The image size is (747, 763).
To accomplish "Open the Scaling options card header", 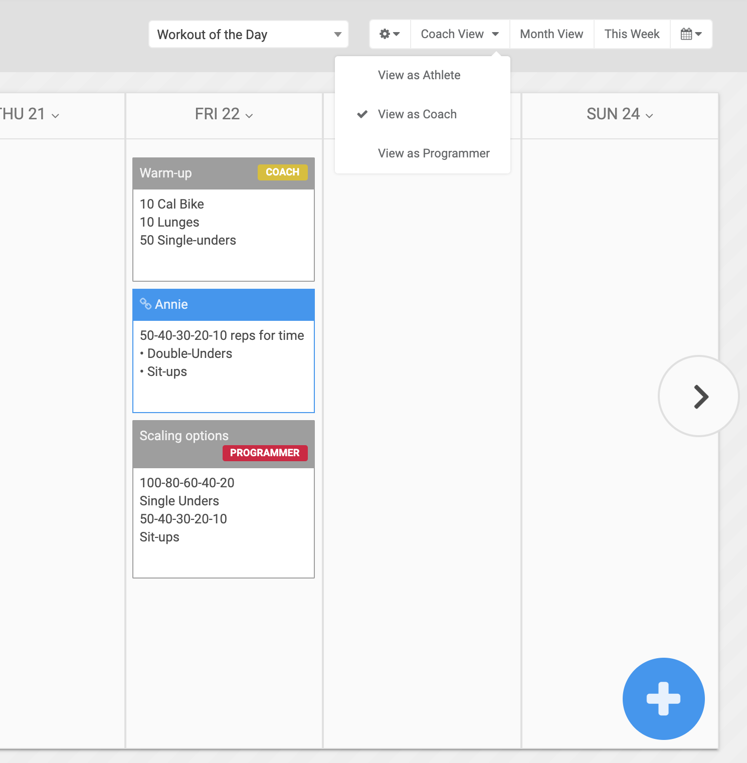I will [224, 444].
